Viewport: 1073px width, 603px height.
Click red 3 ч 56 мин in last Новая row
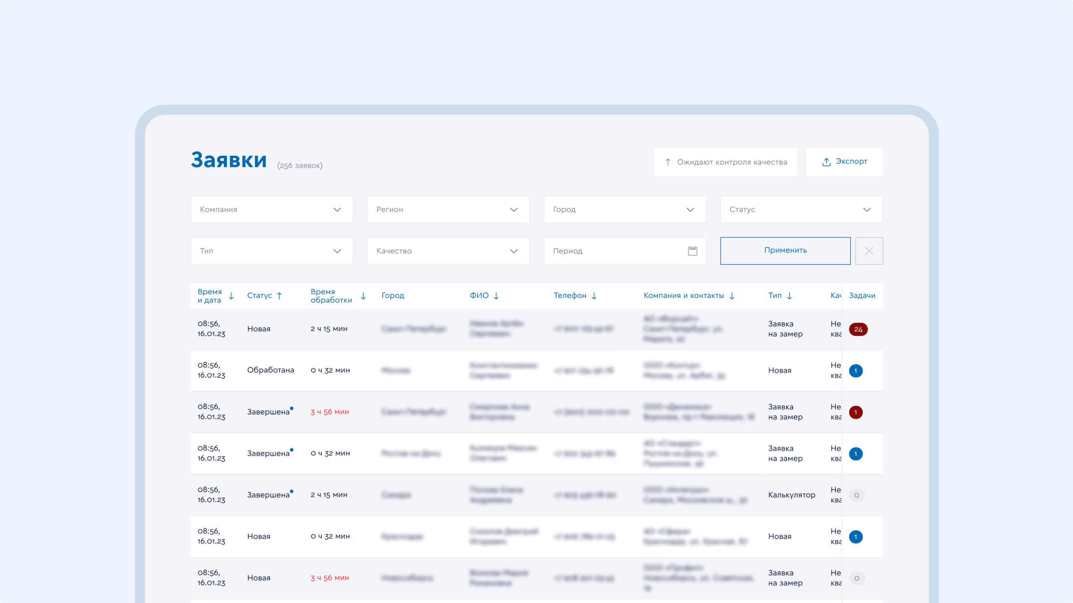[x=330, y=578]
